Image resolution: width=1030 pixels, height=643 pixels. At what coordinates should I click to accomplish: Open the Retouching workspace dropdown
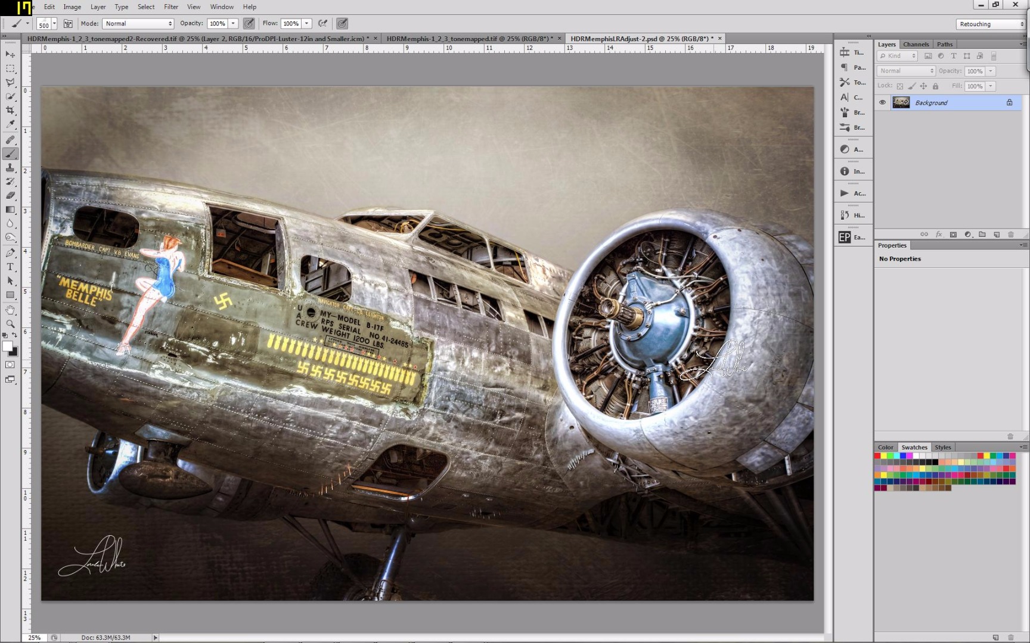pyautogui.click(x=990, y=24)
